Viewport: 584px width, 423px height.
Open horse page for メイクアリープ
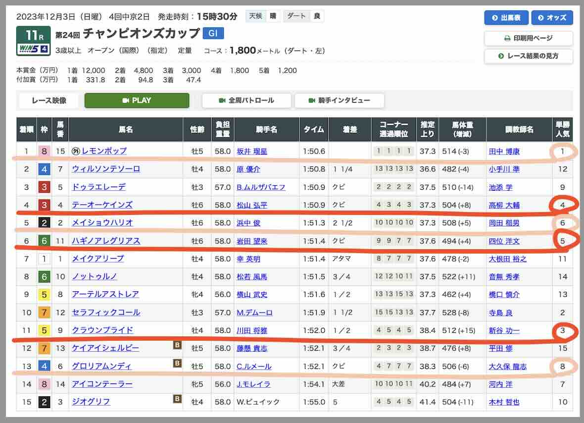click(98, 258)
